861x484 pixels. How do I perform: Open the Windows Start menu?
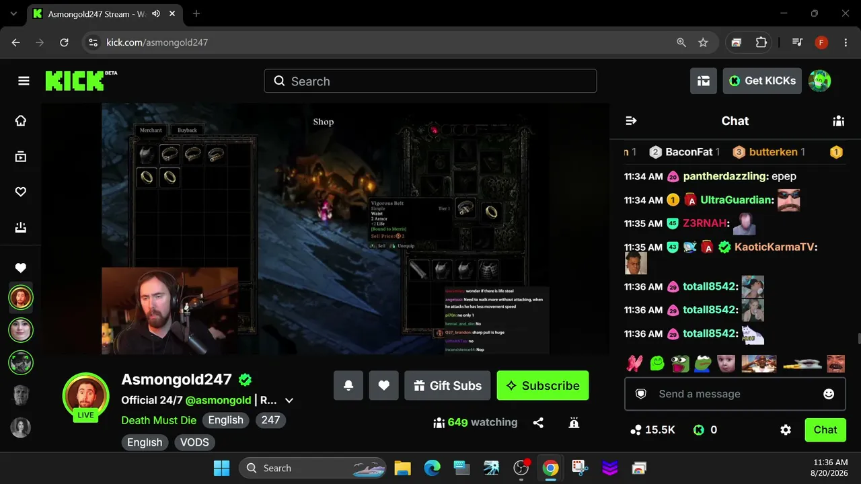pos(221,468)
